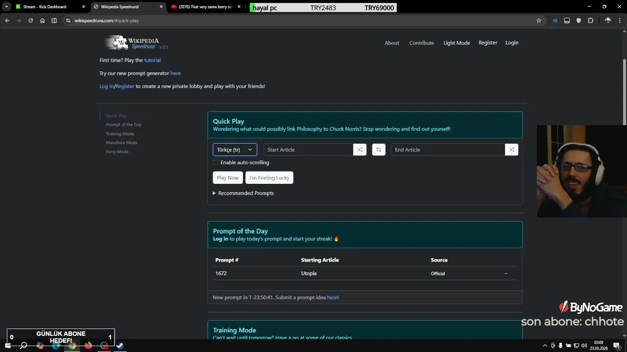Click Login in the top navigation
Screen dimensions: 627x352
(x=512, y=43)
